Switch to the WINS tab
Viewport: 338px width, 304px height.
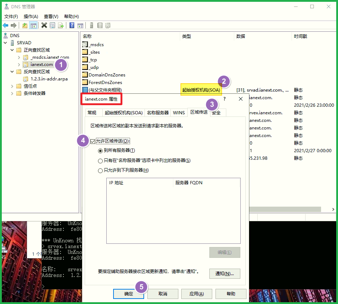coord(179,113)
